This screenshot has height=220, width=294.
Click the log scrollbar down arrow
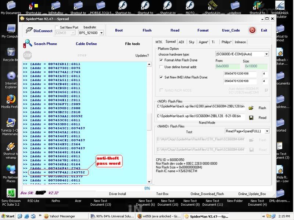149,181
